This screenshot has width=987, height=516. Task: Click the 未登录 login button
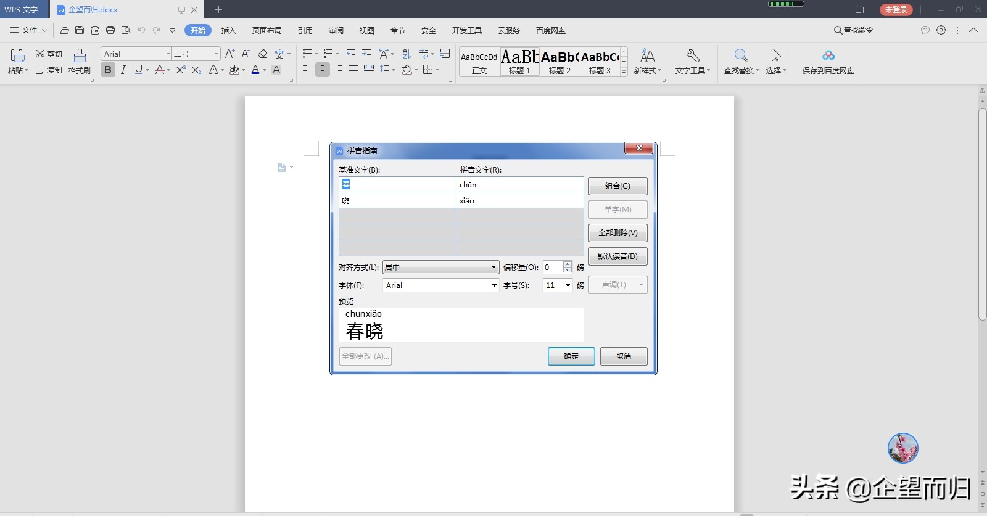pos(896,9)
